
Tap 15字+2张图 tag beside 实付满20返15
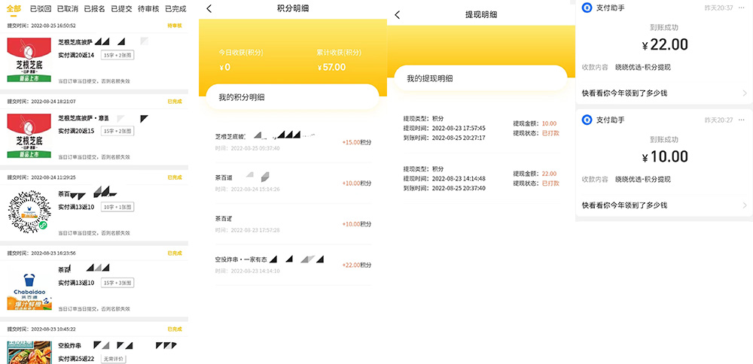(x=117, y=131)
